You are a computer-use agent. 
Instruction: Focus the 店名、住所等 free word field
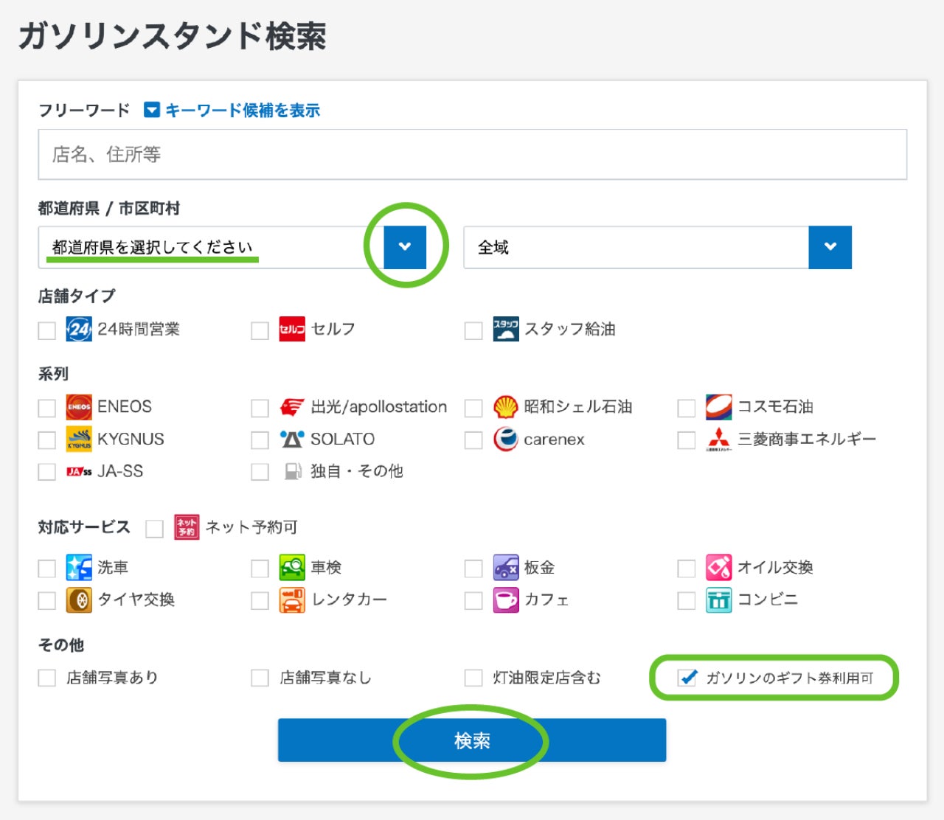[x=472, y=155]
